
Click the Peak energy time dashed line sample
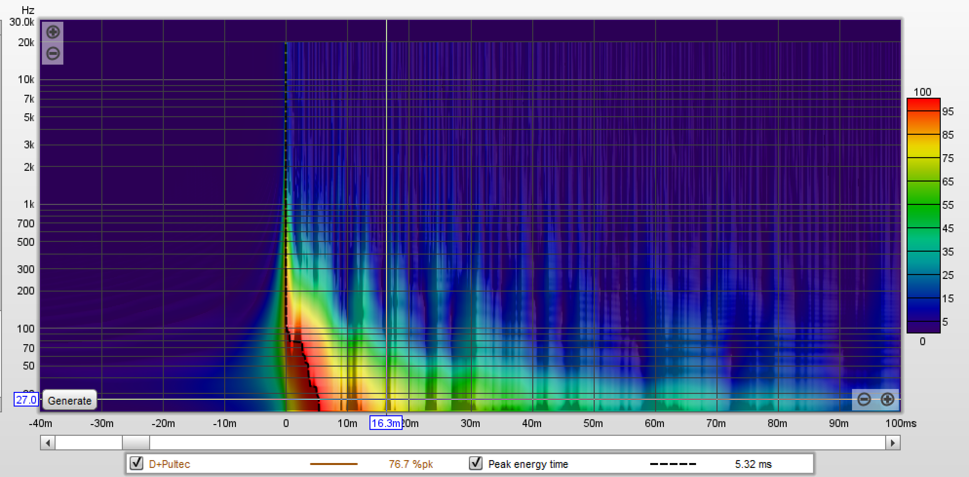pos(673,464)
